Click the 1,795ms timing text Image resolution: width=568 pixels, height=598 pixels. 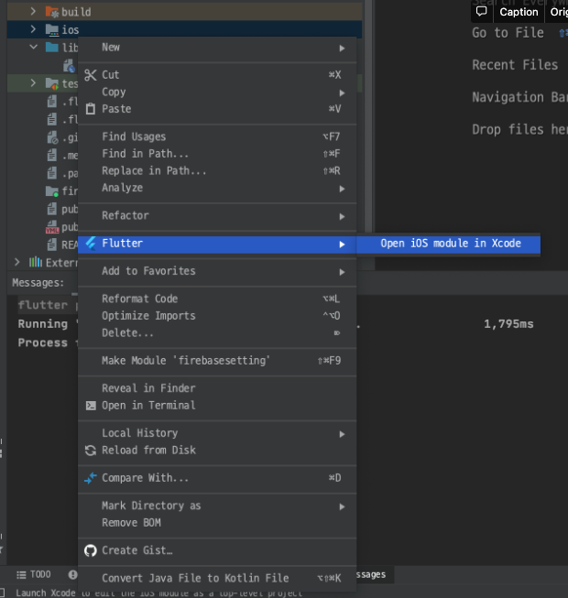coord(508,324)
